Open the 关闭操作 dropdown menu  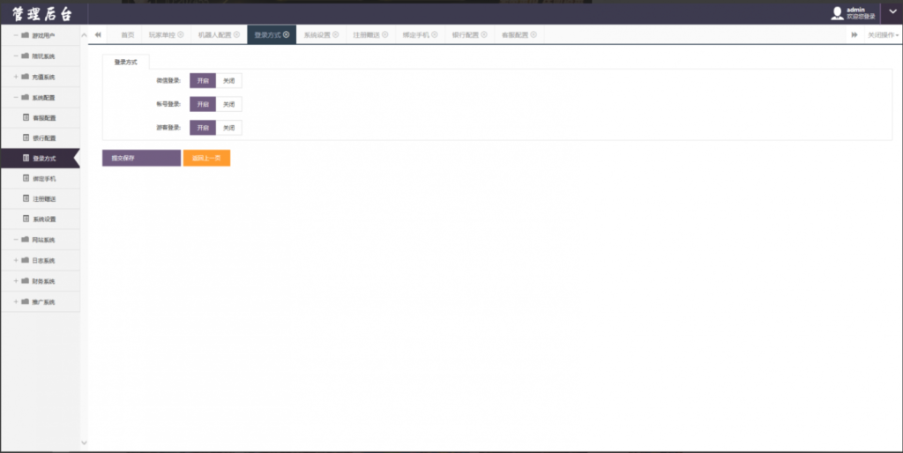point(883,35)
